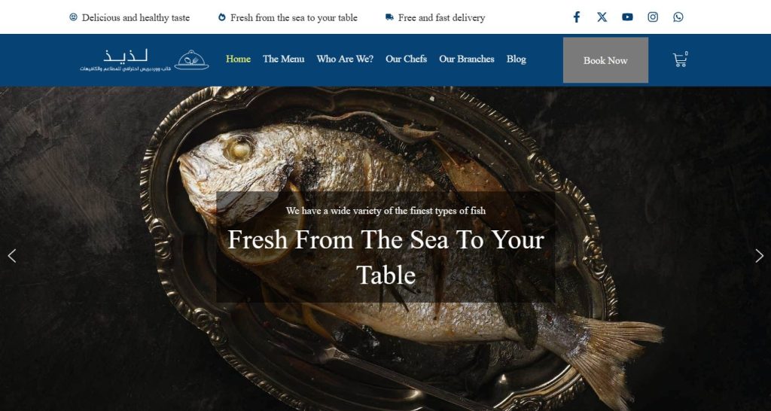Open The Menu page

(x=283, y=59)
